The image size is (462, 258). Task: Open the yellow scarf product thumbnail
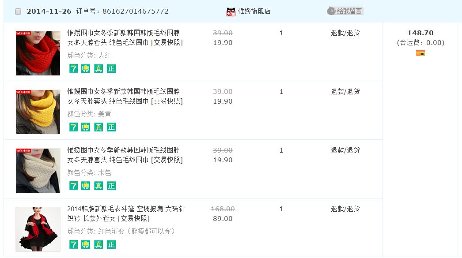click(x=38, y=112)
